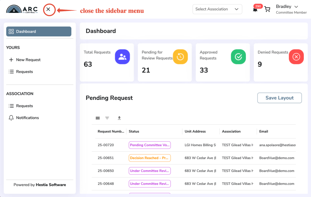Follow the Hestia Software link
The image size is (311, 197).
click(51, 185)
